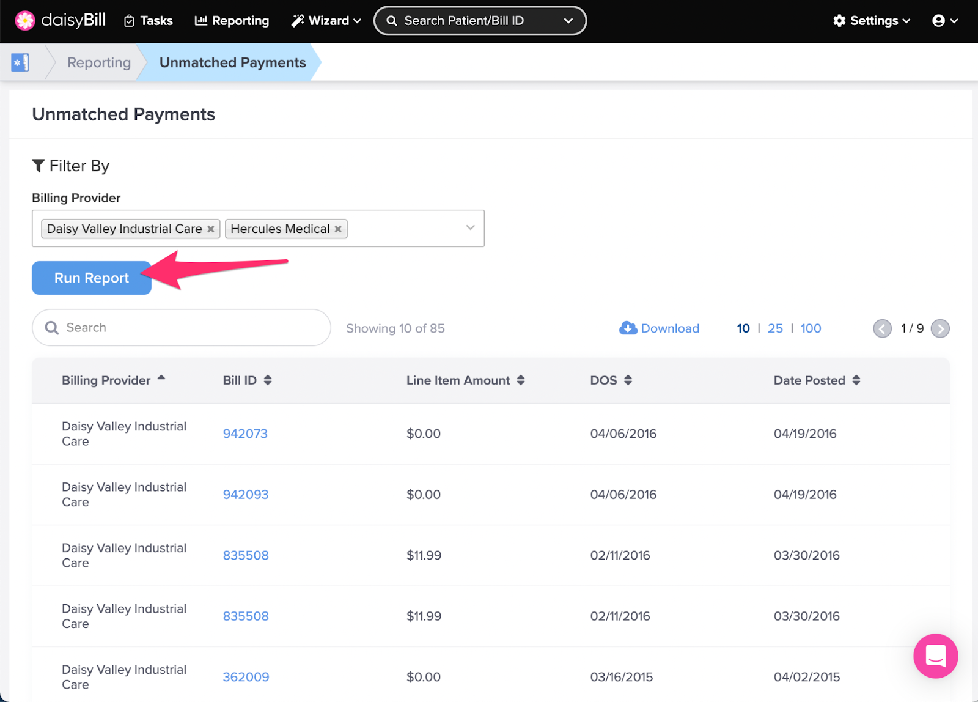Screen dimensions: 978x702
Task: Sort by Bill ID column
Action: pos(248,380)
